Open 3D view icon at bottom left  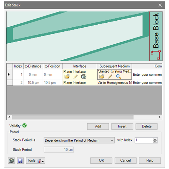click(x=11, y=161)
